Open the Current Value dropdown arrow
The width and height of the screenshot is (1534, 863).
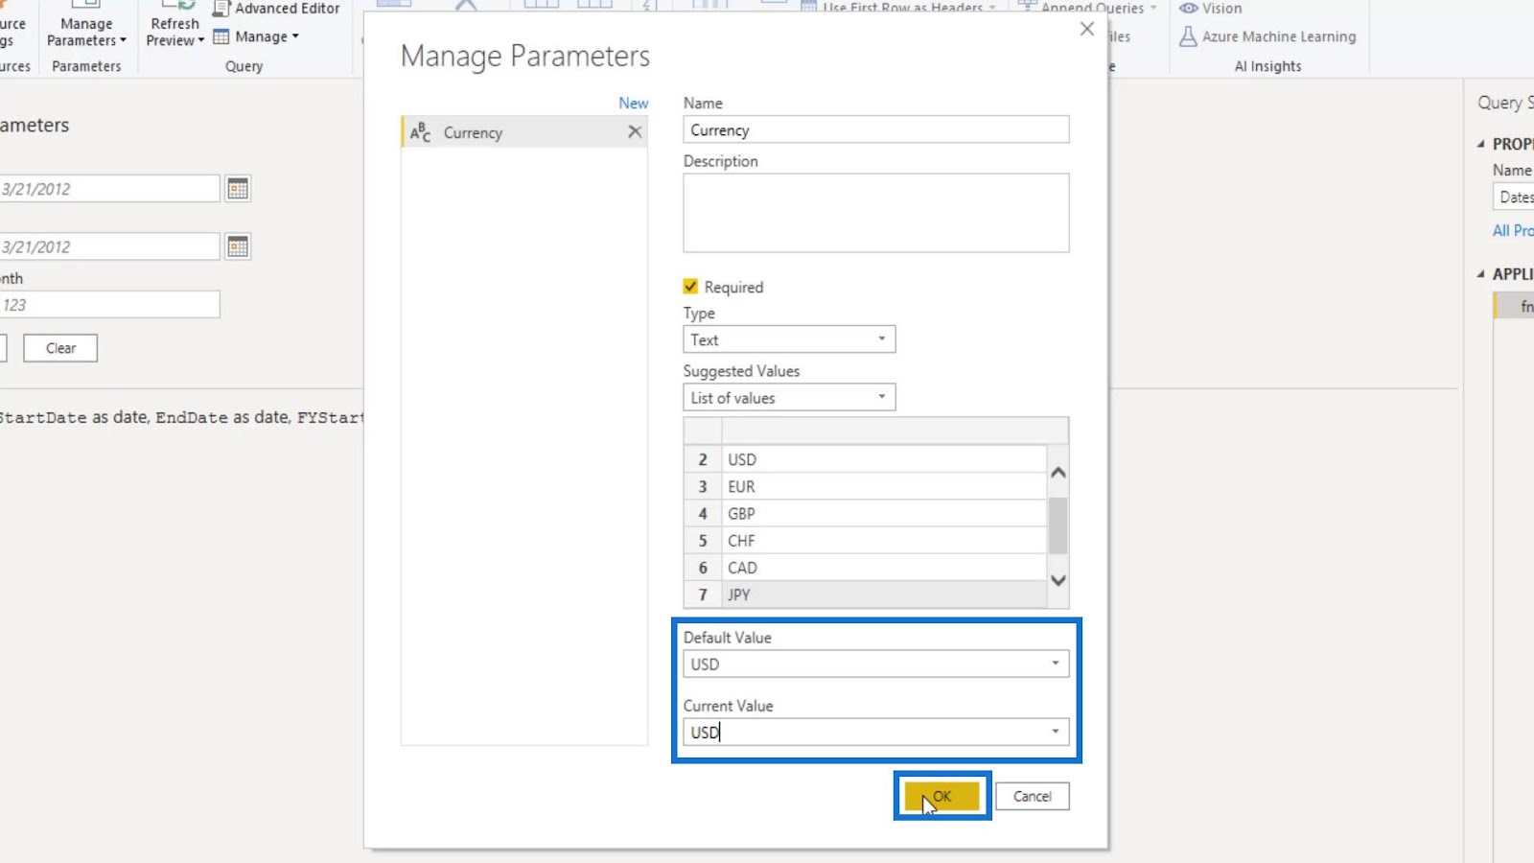point(1055,732)
